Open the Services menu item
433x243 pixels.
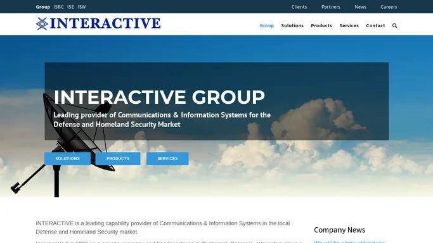click(349, 25)
